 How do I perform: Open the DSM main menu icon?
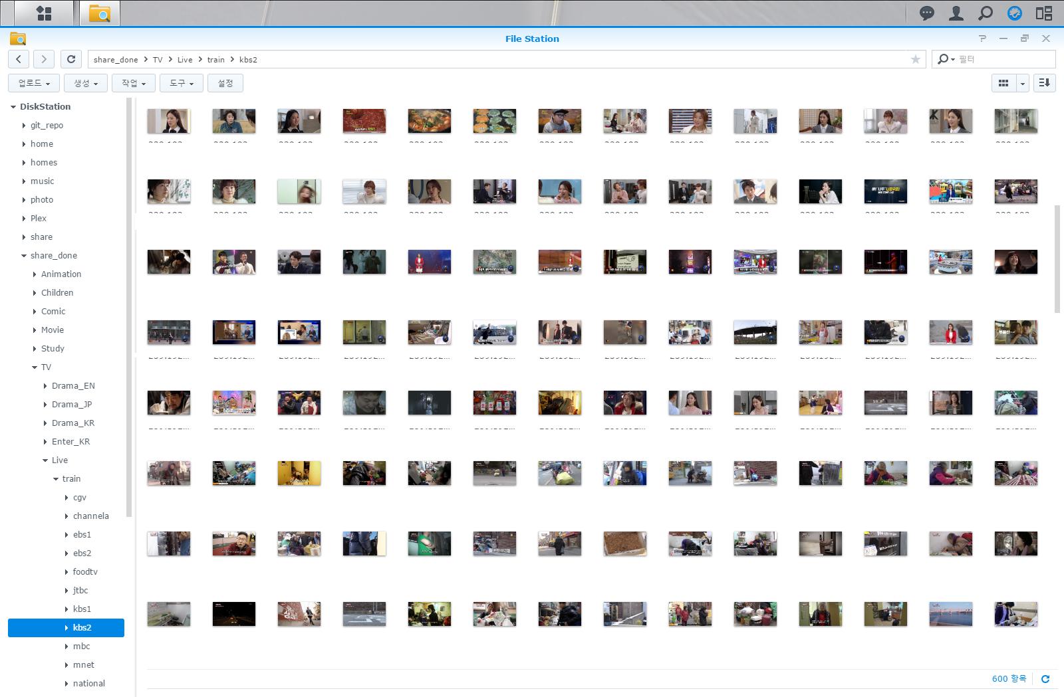click(x=44, y=13)
